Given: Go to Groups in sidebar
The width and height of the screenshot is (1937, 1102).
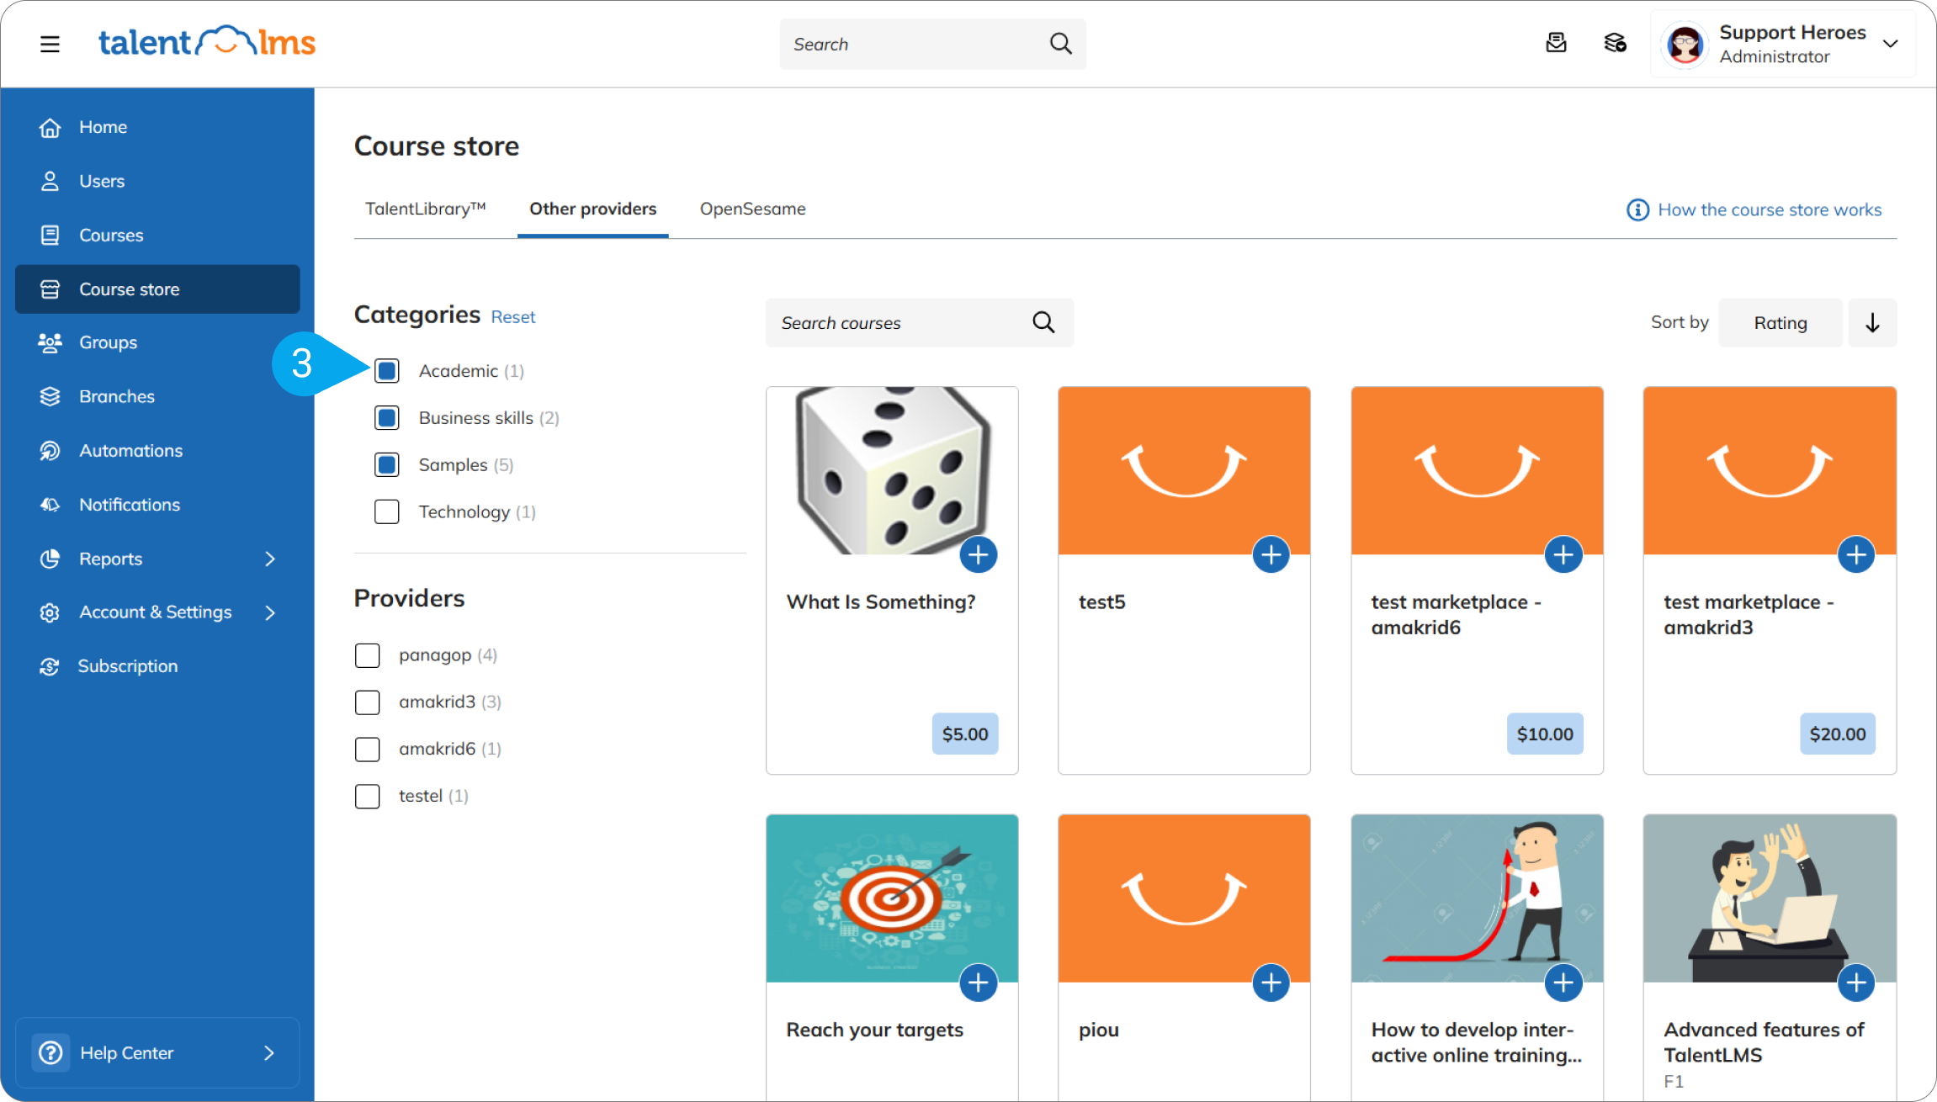Looking at the screenshot, I should coord(157,342).
